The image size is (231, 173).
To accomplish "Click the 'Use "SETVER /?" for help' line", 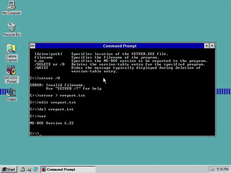I will point(74,89).
